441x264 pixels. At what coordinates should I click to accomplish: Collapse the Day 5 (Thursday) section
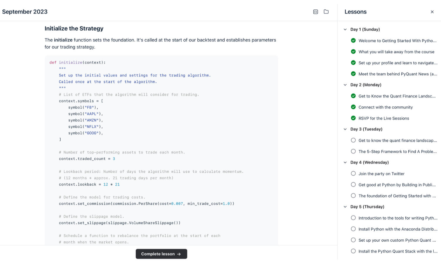pos(345,206)
